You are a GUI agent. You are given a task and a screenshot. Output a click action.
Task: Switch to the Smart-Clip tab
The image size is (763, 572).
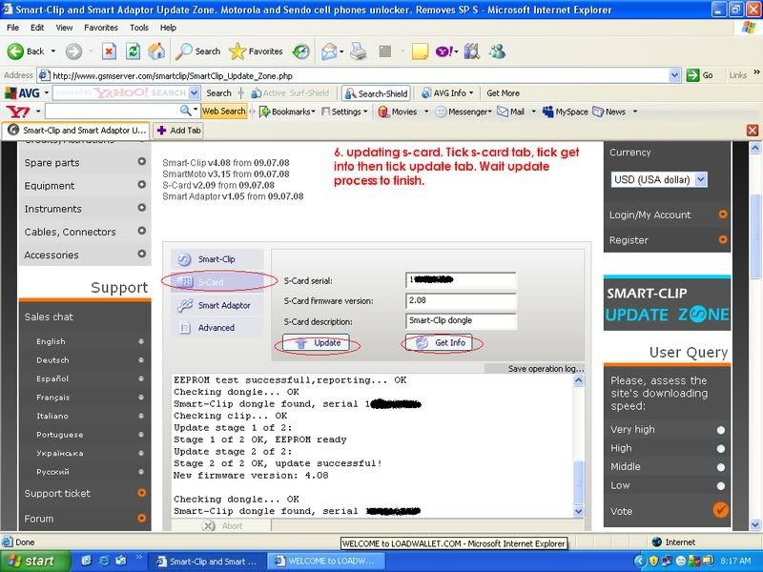click(217, 259)
